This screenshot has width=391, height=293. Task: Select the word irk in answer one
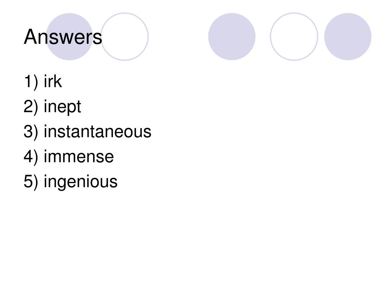pyautogui.click(x=53, y=81)
